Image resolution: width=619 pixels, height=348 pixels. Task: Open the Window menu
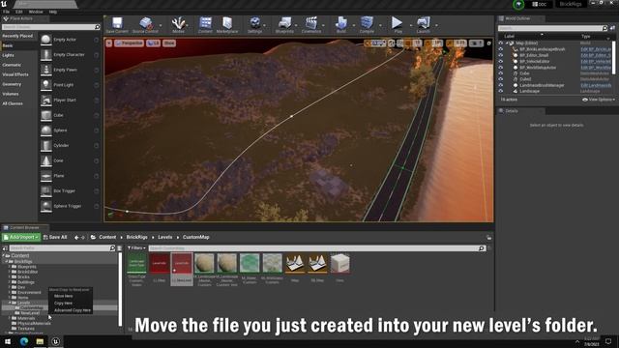[x=36, y=12]
